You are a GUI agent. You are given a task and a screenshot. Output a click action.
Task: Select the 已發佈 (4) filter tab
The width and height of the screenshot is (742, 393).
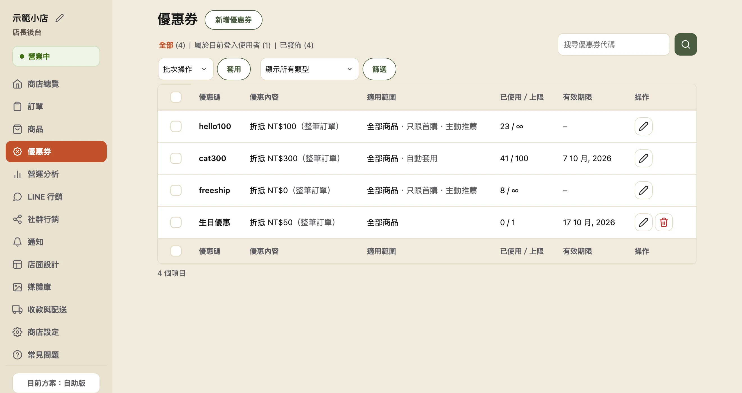(x=297, y=45)
